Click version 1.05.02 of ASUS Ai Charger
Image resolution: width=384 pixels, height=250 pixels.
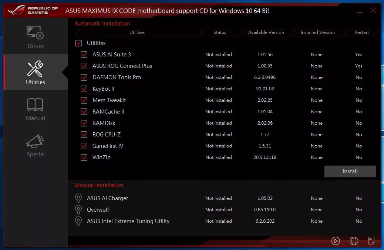(x=265, y=198)
